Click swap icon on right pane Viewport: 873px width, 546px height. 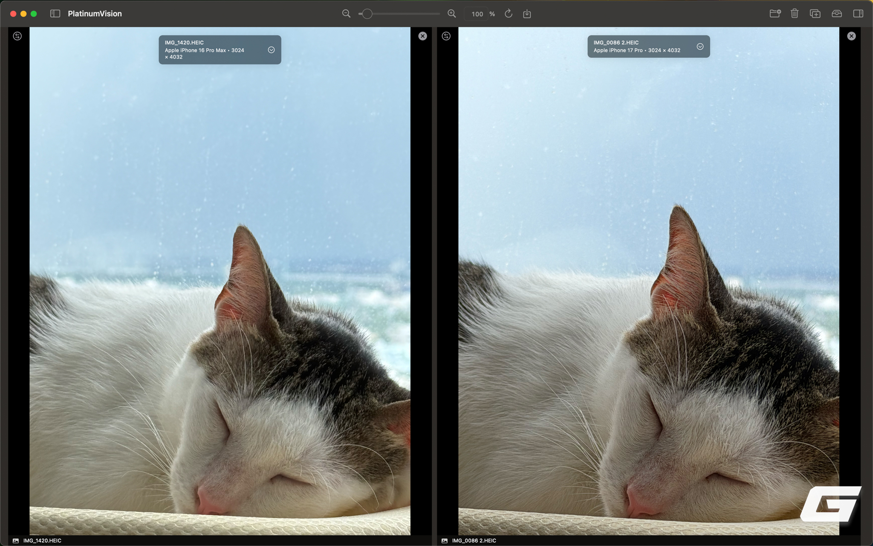click(x=446, y=36)
